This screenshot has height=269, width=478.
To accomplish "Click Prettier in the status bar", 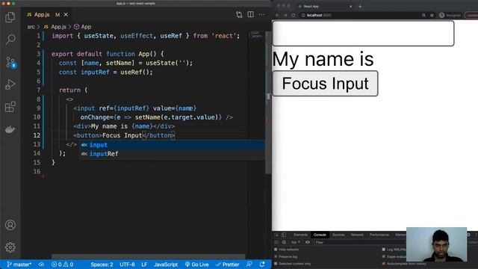I will 227,265.
